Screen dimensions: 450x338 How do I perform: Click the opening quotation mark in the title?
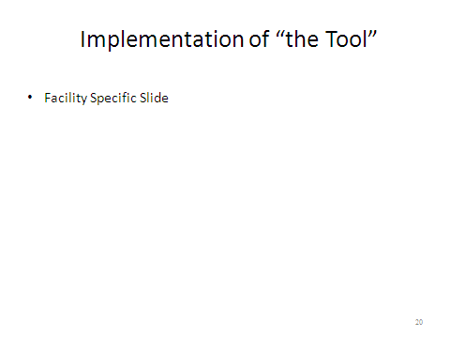[280, 34]
